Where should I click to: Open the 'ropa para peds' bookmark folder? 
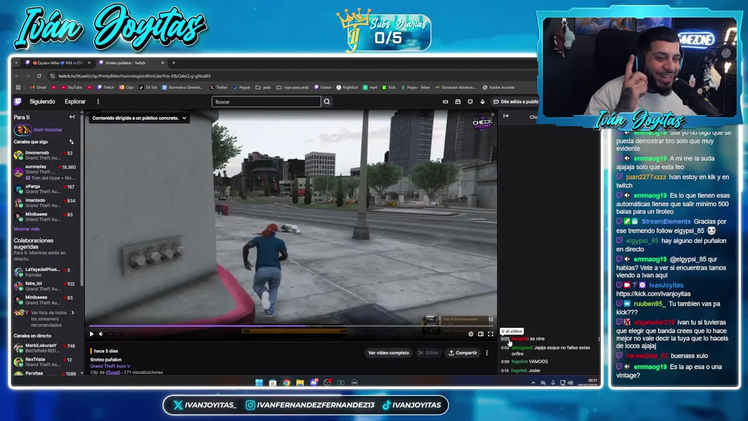click(x=293, y=88)
